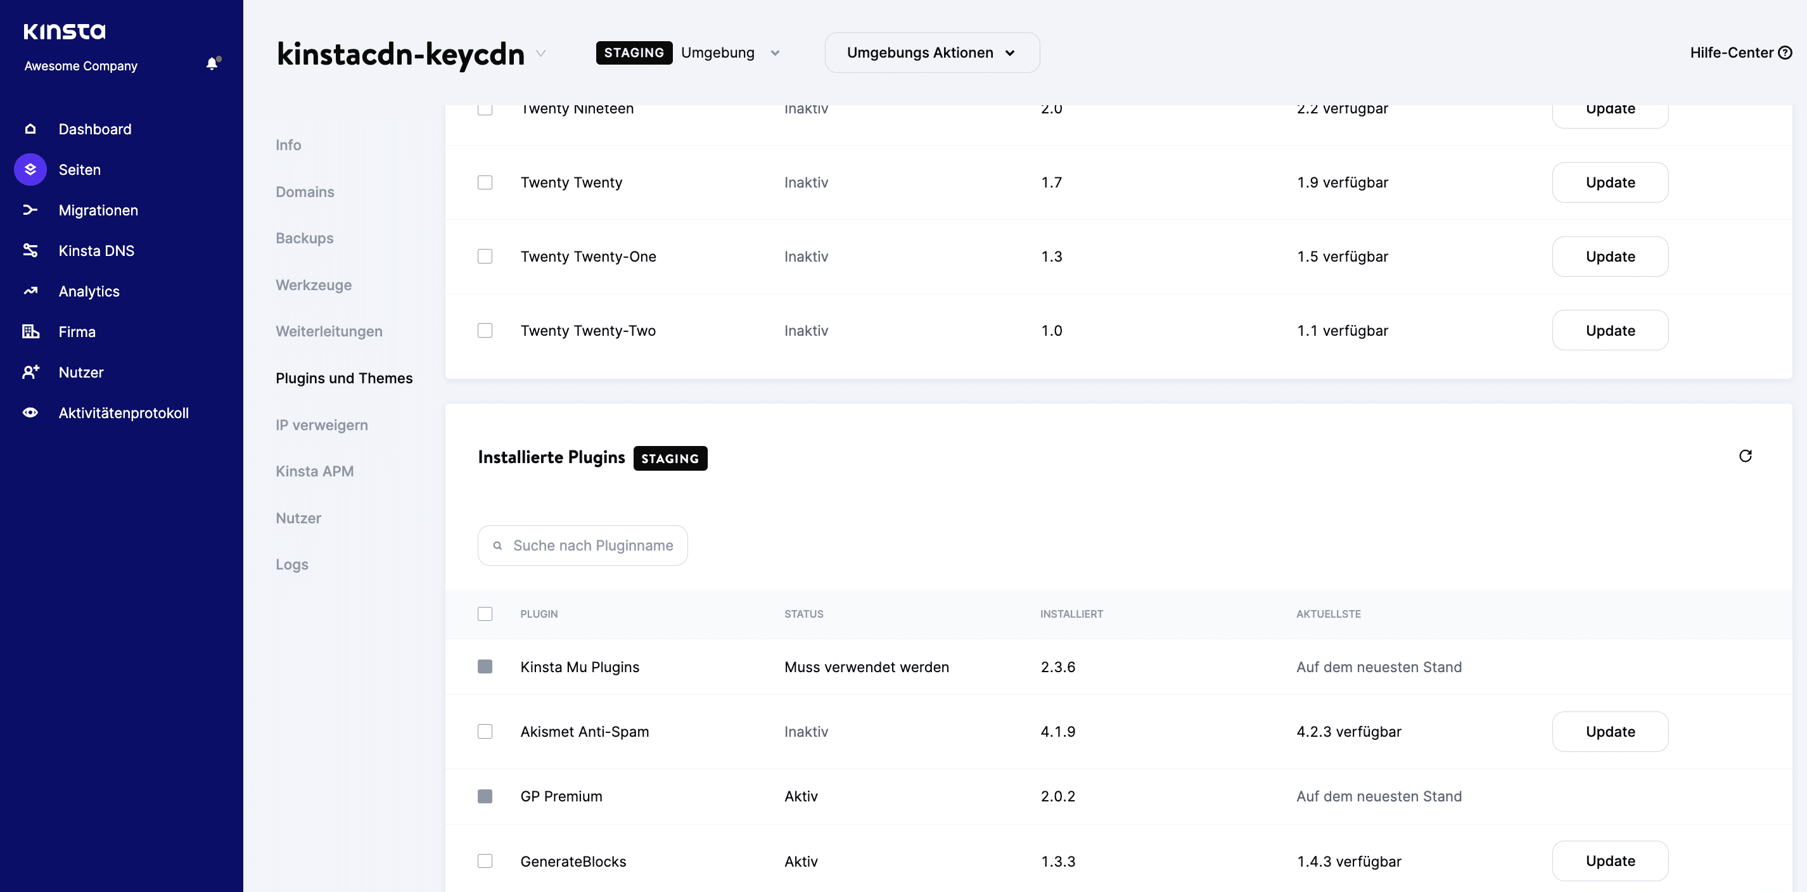Open Firma in the sidebar
The image size is (1807, 892).
pos(77,332)
